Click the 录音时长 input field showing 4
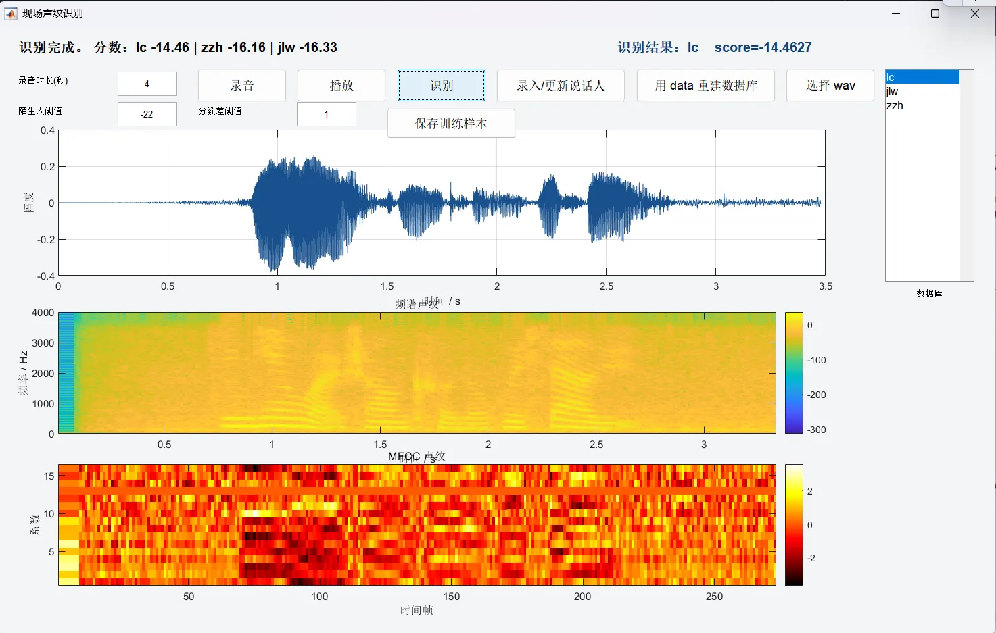 [x=147, y=84]
